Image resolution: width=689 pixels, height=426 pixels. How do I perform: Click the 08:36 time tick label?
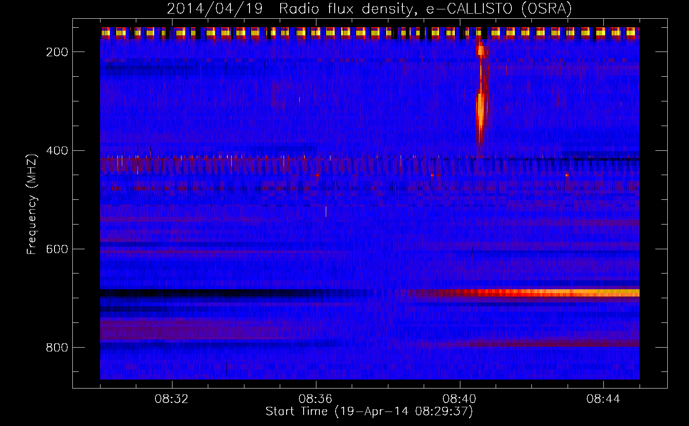pos(316,399)
